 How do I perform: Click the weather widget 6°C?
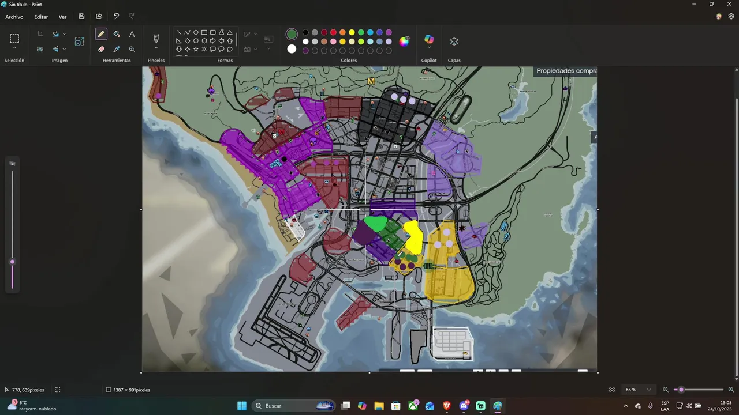pos(32,406)
